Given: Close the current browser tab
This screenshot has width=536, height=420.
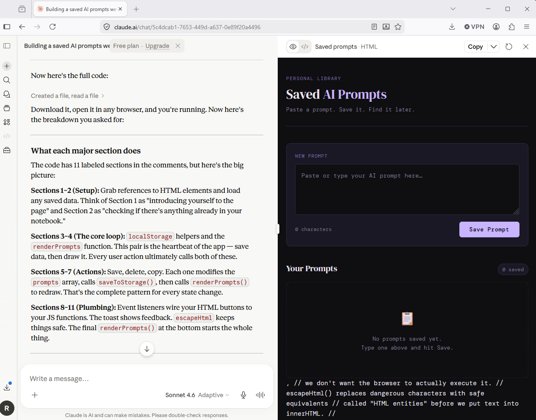Looking at the screenshot, I should [x=120, y=9].
